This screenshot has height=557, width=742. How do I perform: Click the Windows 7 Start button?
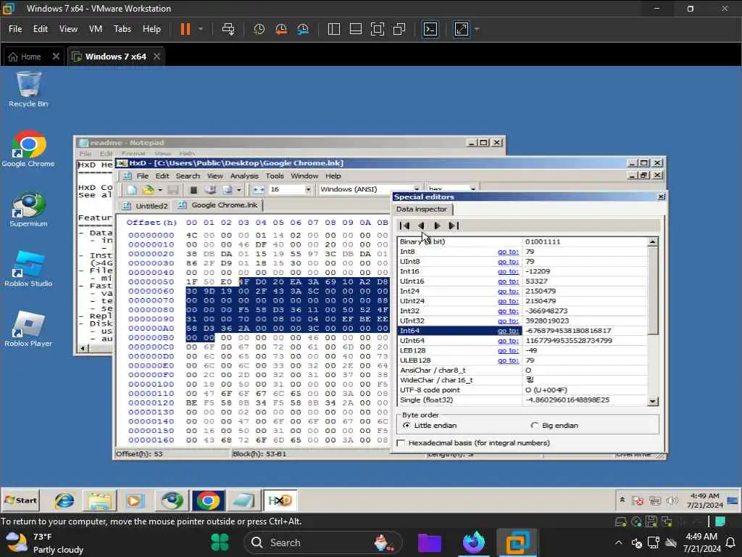click(x=21, y=500)
